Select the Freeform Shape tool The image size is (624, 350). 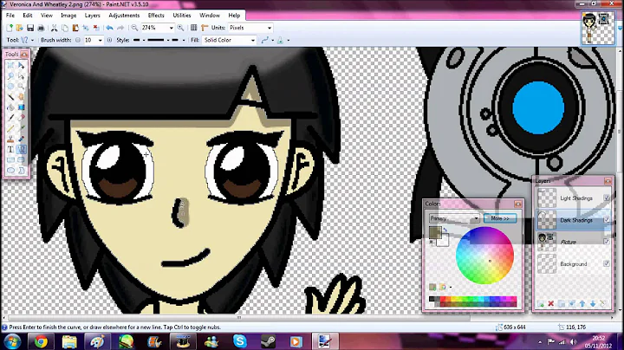pyautogui.click(x=21, y=170)
